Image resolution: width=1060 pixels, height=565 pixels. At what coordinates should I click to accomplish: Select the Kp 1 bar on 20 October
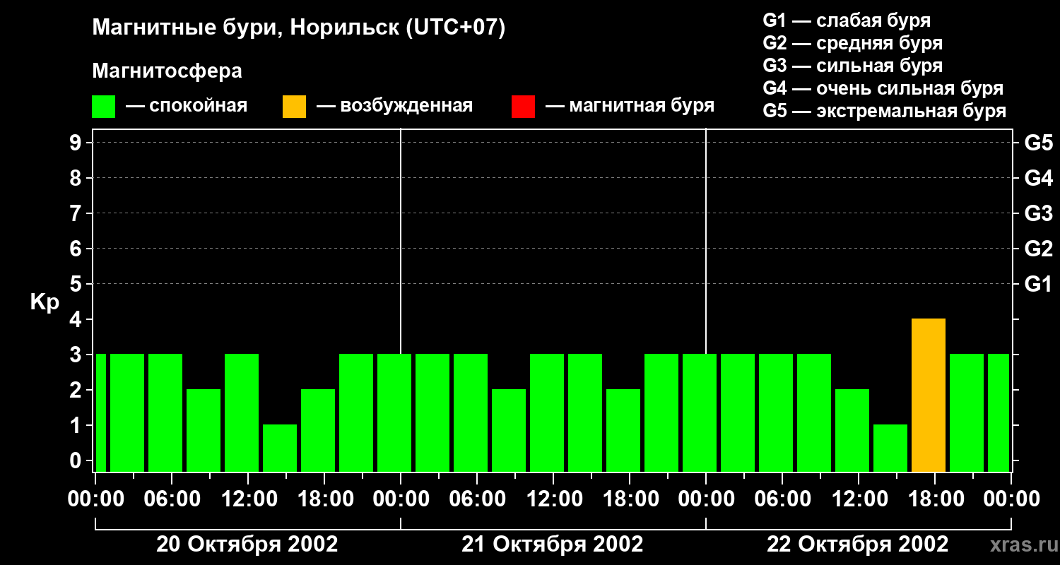pyautogui.click(x=280, y=448)
